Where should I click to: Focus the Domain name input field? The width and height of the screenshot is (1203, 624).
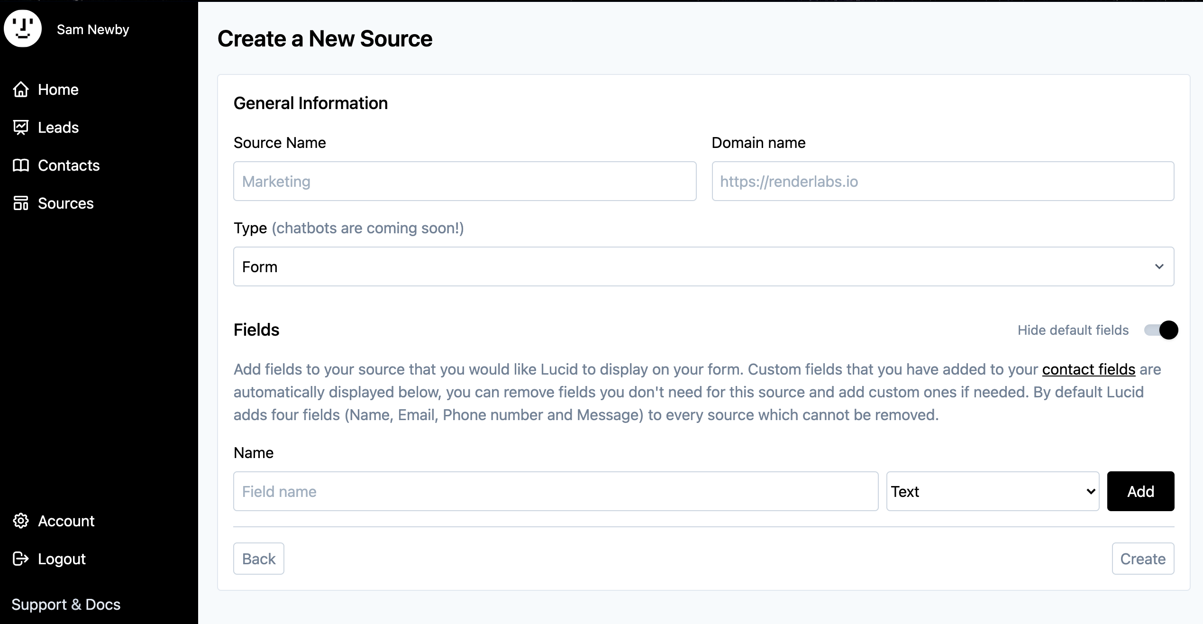(942, 181)
